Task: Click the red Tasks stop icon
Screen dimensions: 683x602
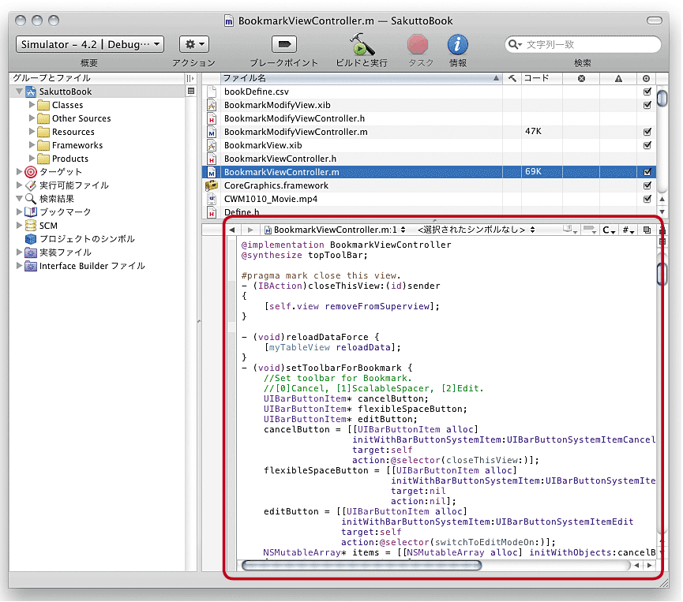Action: pos(418,44)
